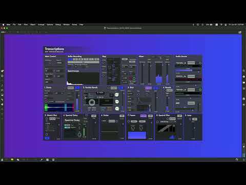246x185 pixels.
Task: Toggle green circle next to third Audio Source
Action: coord(200,89)
